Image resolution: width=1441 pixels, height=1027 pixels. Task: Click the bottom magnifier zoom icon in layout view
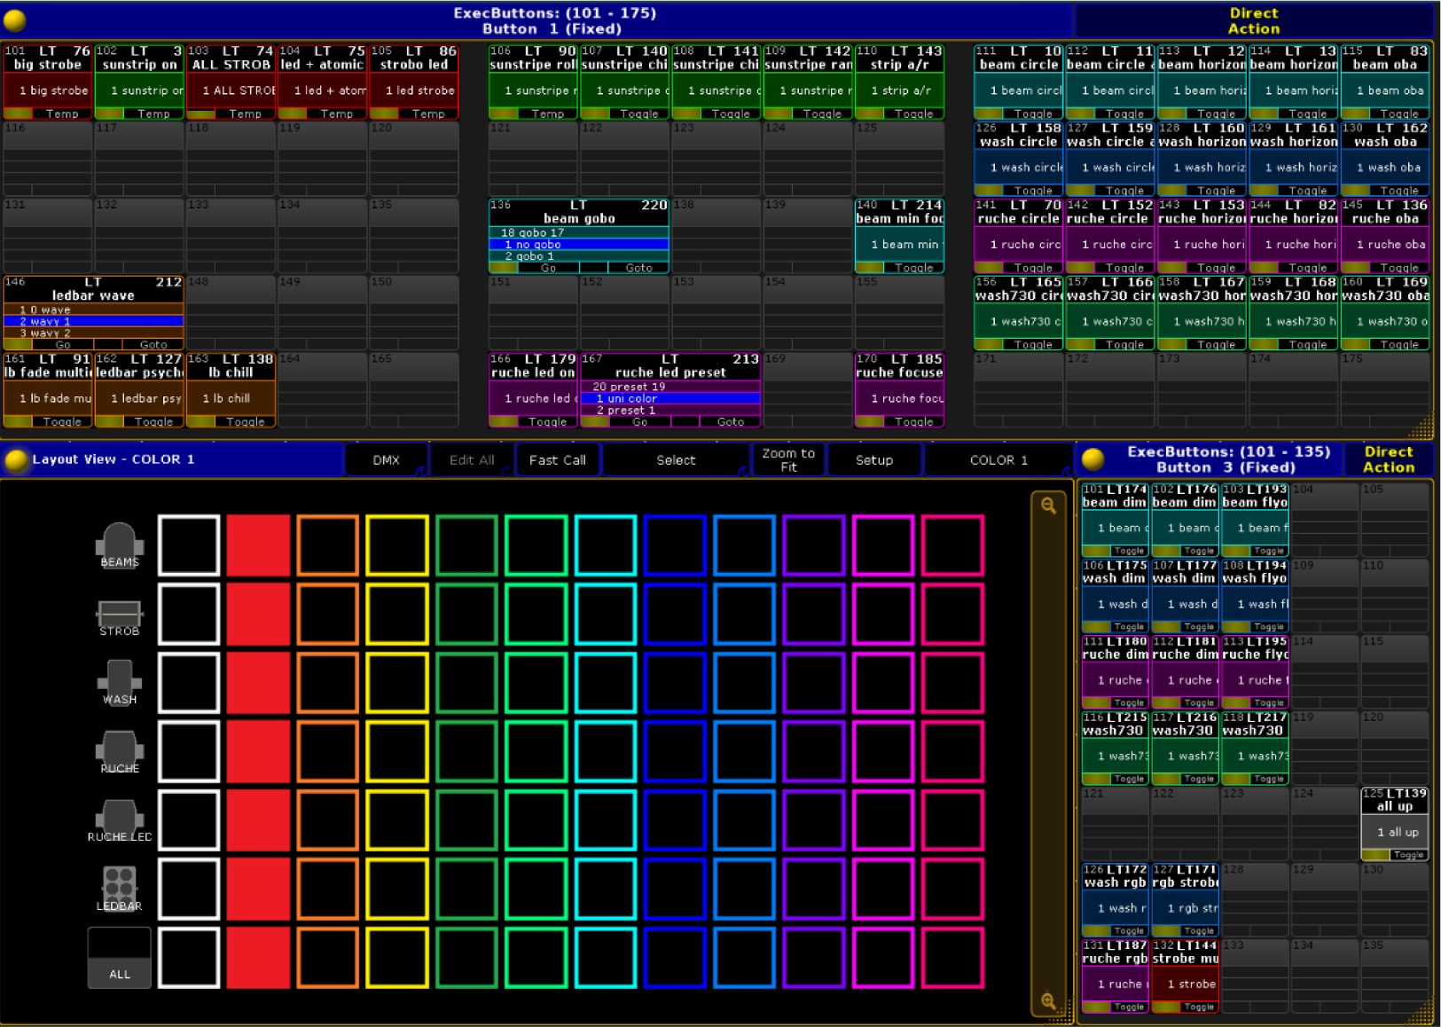(x=1048, y=1001)
